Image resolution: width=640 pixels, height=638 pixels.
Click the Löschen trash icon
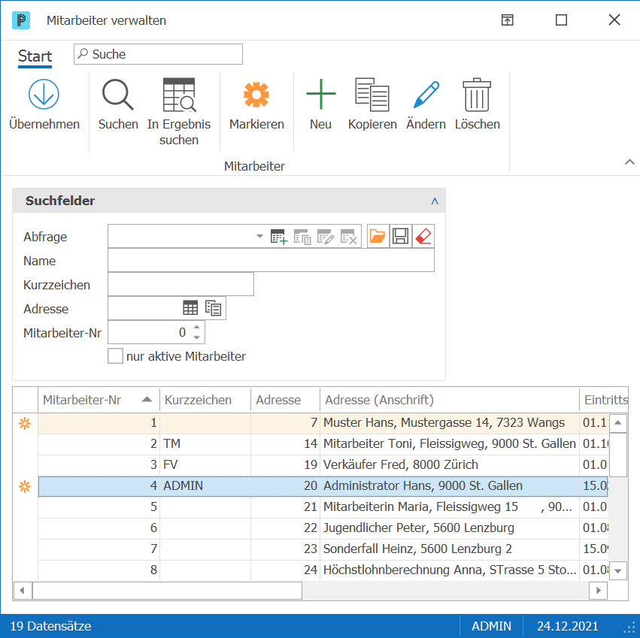point(477,95)
